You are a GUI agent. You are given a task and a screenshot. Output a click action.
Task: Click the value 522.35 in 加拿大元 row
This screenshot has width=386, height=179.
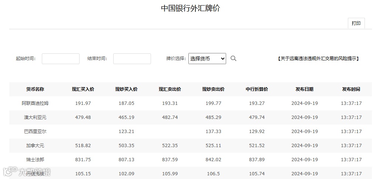(170, 146)
